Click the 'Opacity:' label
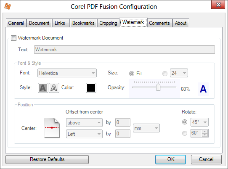Viewport: 228px width, 169px height. (x=117, y=87)
